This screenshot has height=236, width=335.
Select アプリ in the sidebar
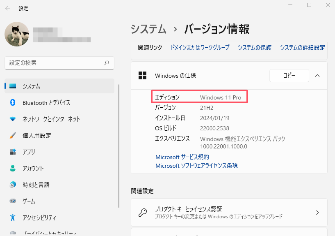coord(59,152)
